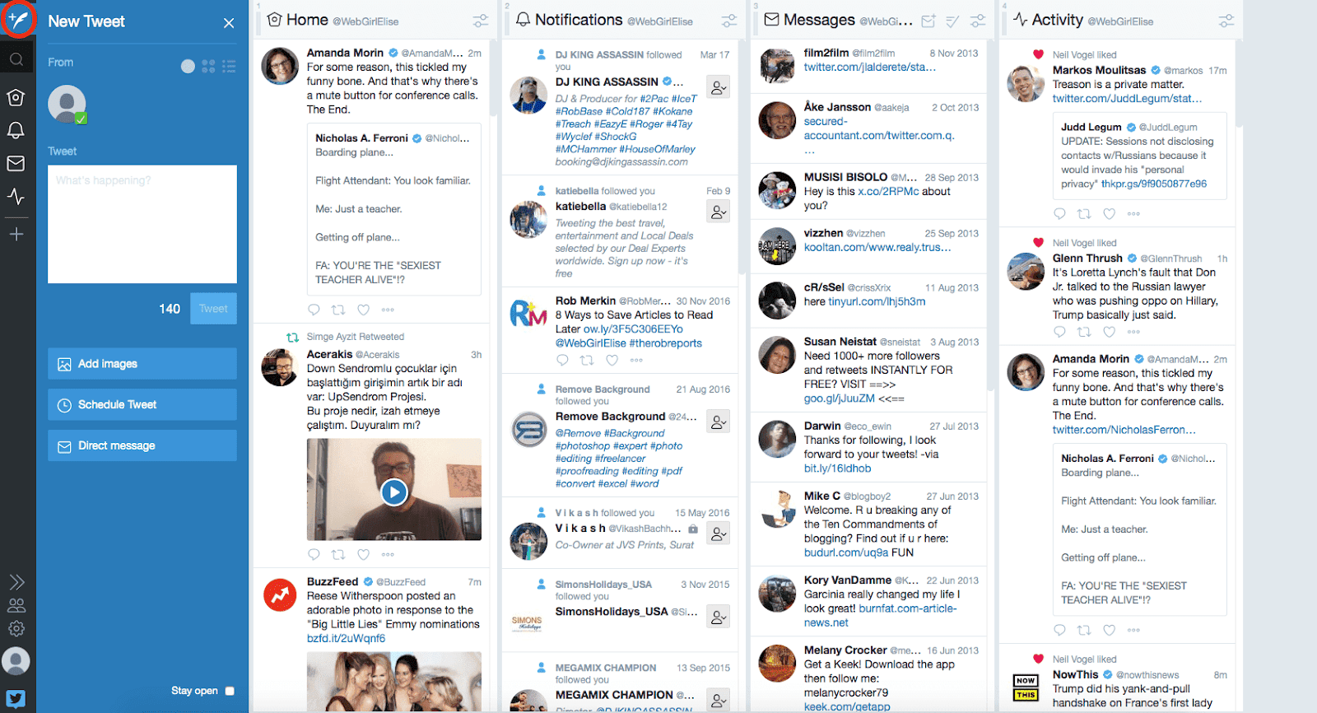Open thkpr.gs/9f9050877e96 link in Judd Legum quote
The width and height of the screenshot is (1317, 713).
pyautogui.click(x=1154, y=184)
